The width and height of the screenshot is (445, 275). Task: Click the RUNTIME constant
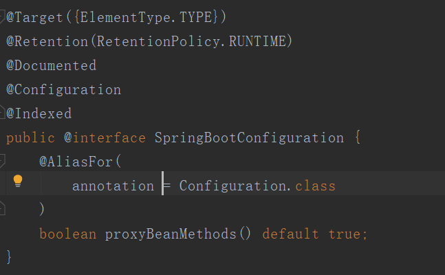[x=257, y=41]
